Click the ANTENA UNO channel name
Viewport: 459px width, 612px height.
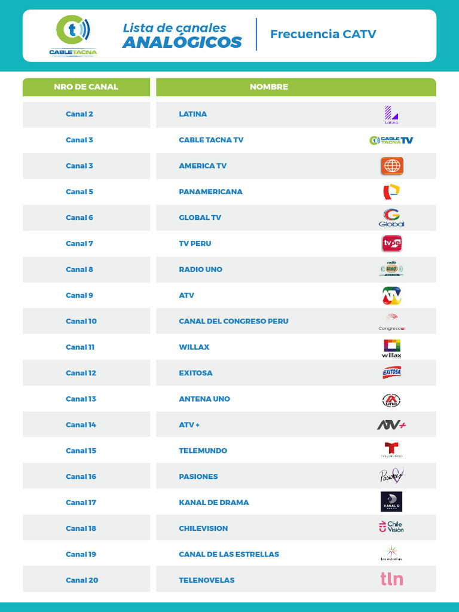click(204, 399)
